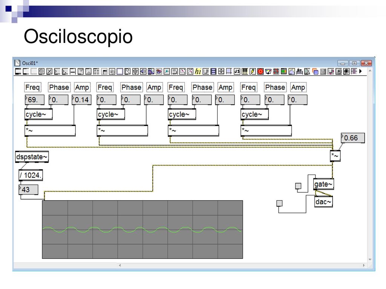Choose the microphone ezadc~ tool
The width and height of the screenshot is (386, 289).
pyautogui.click(x=135, y=71)
